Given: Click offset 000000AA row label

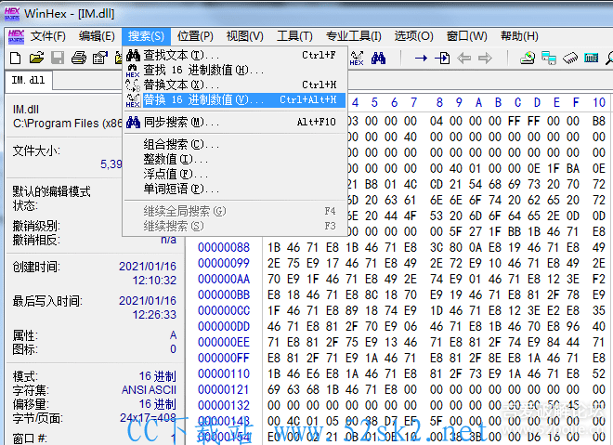Looking at the screenshot, I should [224, 280].
